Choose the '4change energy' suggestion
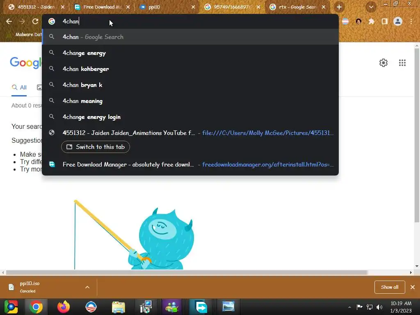This screenshot has height=315, width=420. coord(190,53)
